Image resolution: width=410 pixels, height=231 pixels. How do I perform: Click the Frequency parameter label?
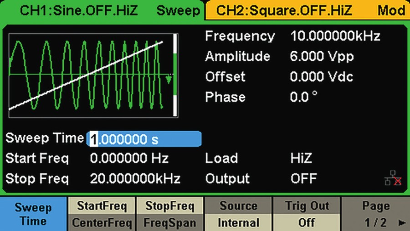point(240,36)
